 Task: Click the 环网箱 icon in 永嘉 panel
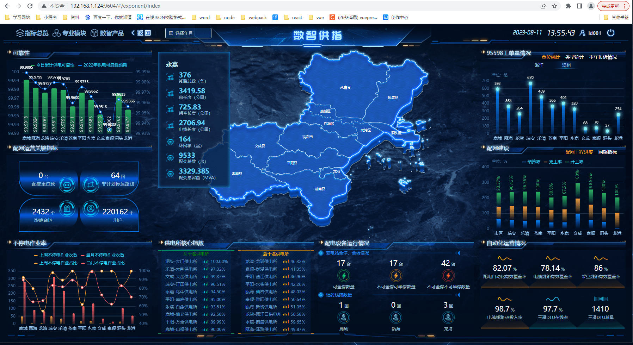(171, 142)
